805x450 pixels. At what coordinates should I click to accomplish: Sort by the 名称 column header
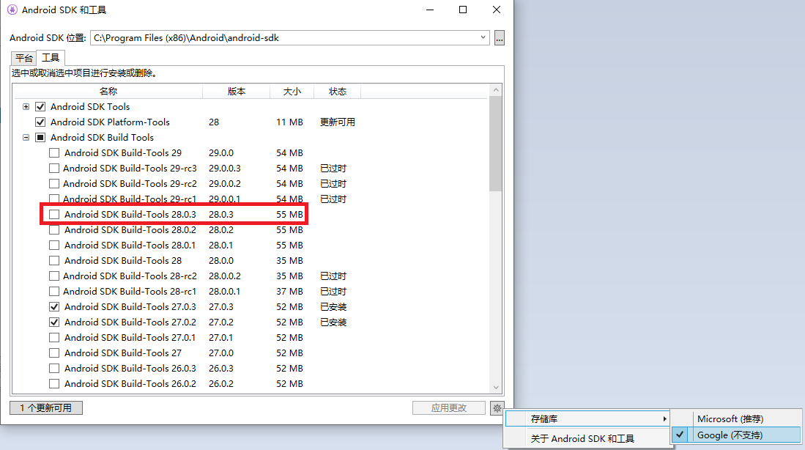(x=108, y=92)
